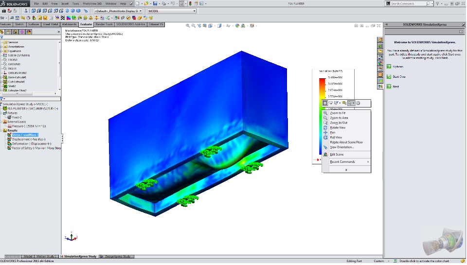The width and height of the screenshot is (467, 265).
Task: Open the DimXpertManager crosshair tab icon
Action: (22, 32)
